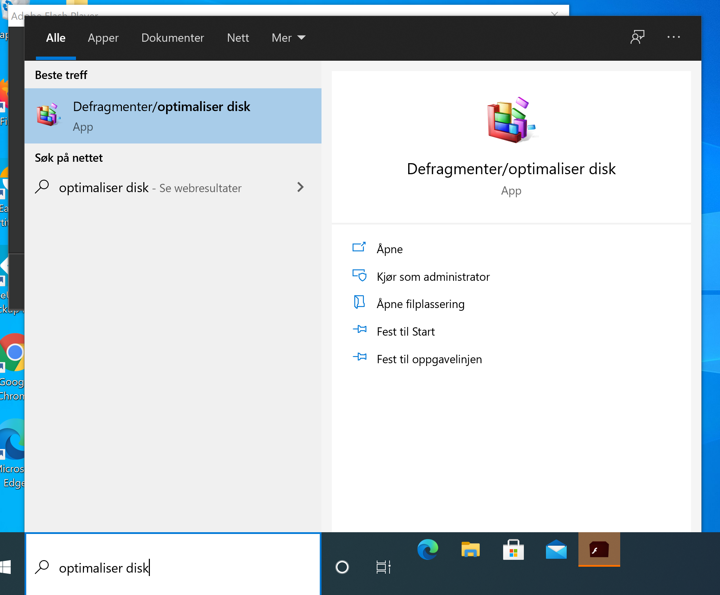Click the three-dots options menu
The height and width of the screenshot is (595, 720).
click(673, 37)
